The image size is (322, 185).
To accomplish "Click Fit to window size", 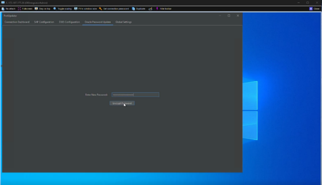I will point(76,9).
